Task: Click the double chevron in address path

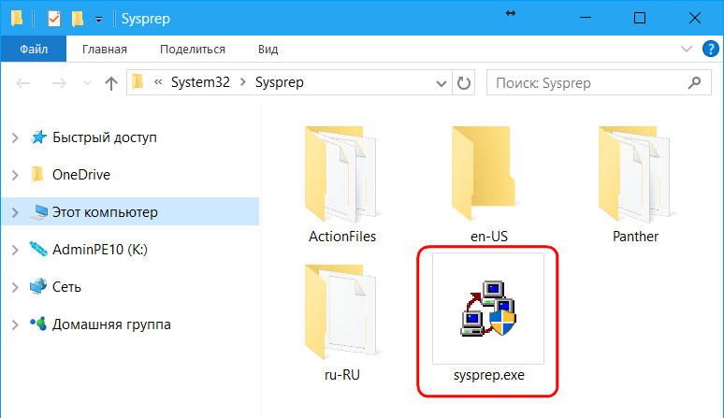Action: click(x=158, y=82)
